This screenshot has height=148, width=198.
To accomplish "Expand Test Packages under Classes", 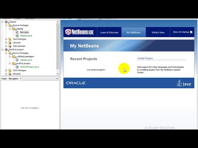I will point(6,39).
